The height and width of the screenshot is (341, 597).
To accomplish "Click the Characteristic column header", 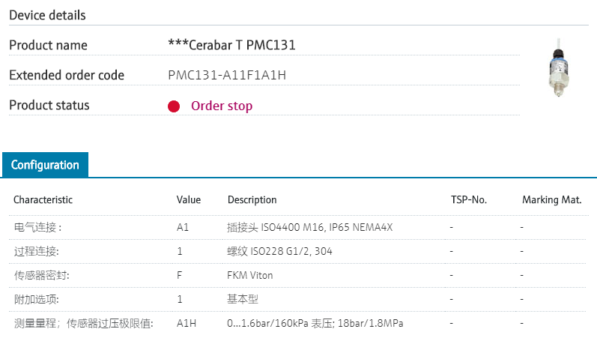I will (x=43, y=199).
